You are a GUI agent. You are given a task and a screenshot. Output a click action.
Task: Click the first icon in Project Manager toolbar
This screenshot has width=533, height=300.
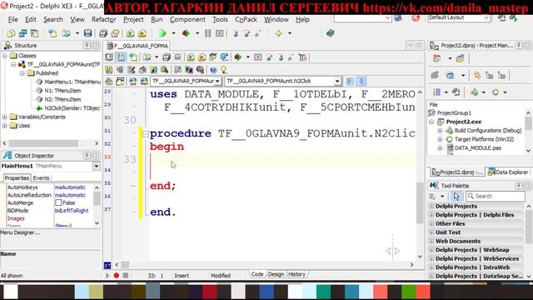[436, 58]
